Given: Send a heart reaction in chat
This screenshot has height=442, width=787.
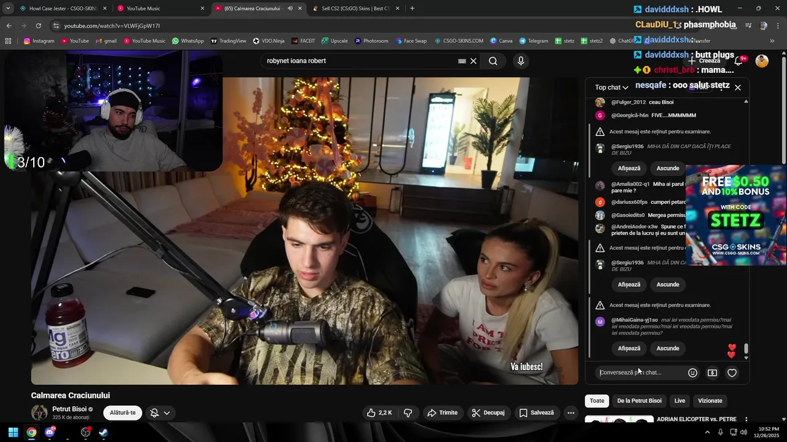Looking at the screenshot, I should [732, 373].
